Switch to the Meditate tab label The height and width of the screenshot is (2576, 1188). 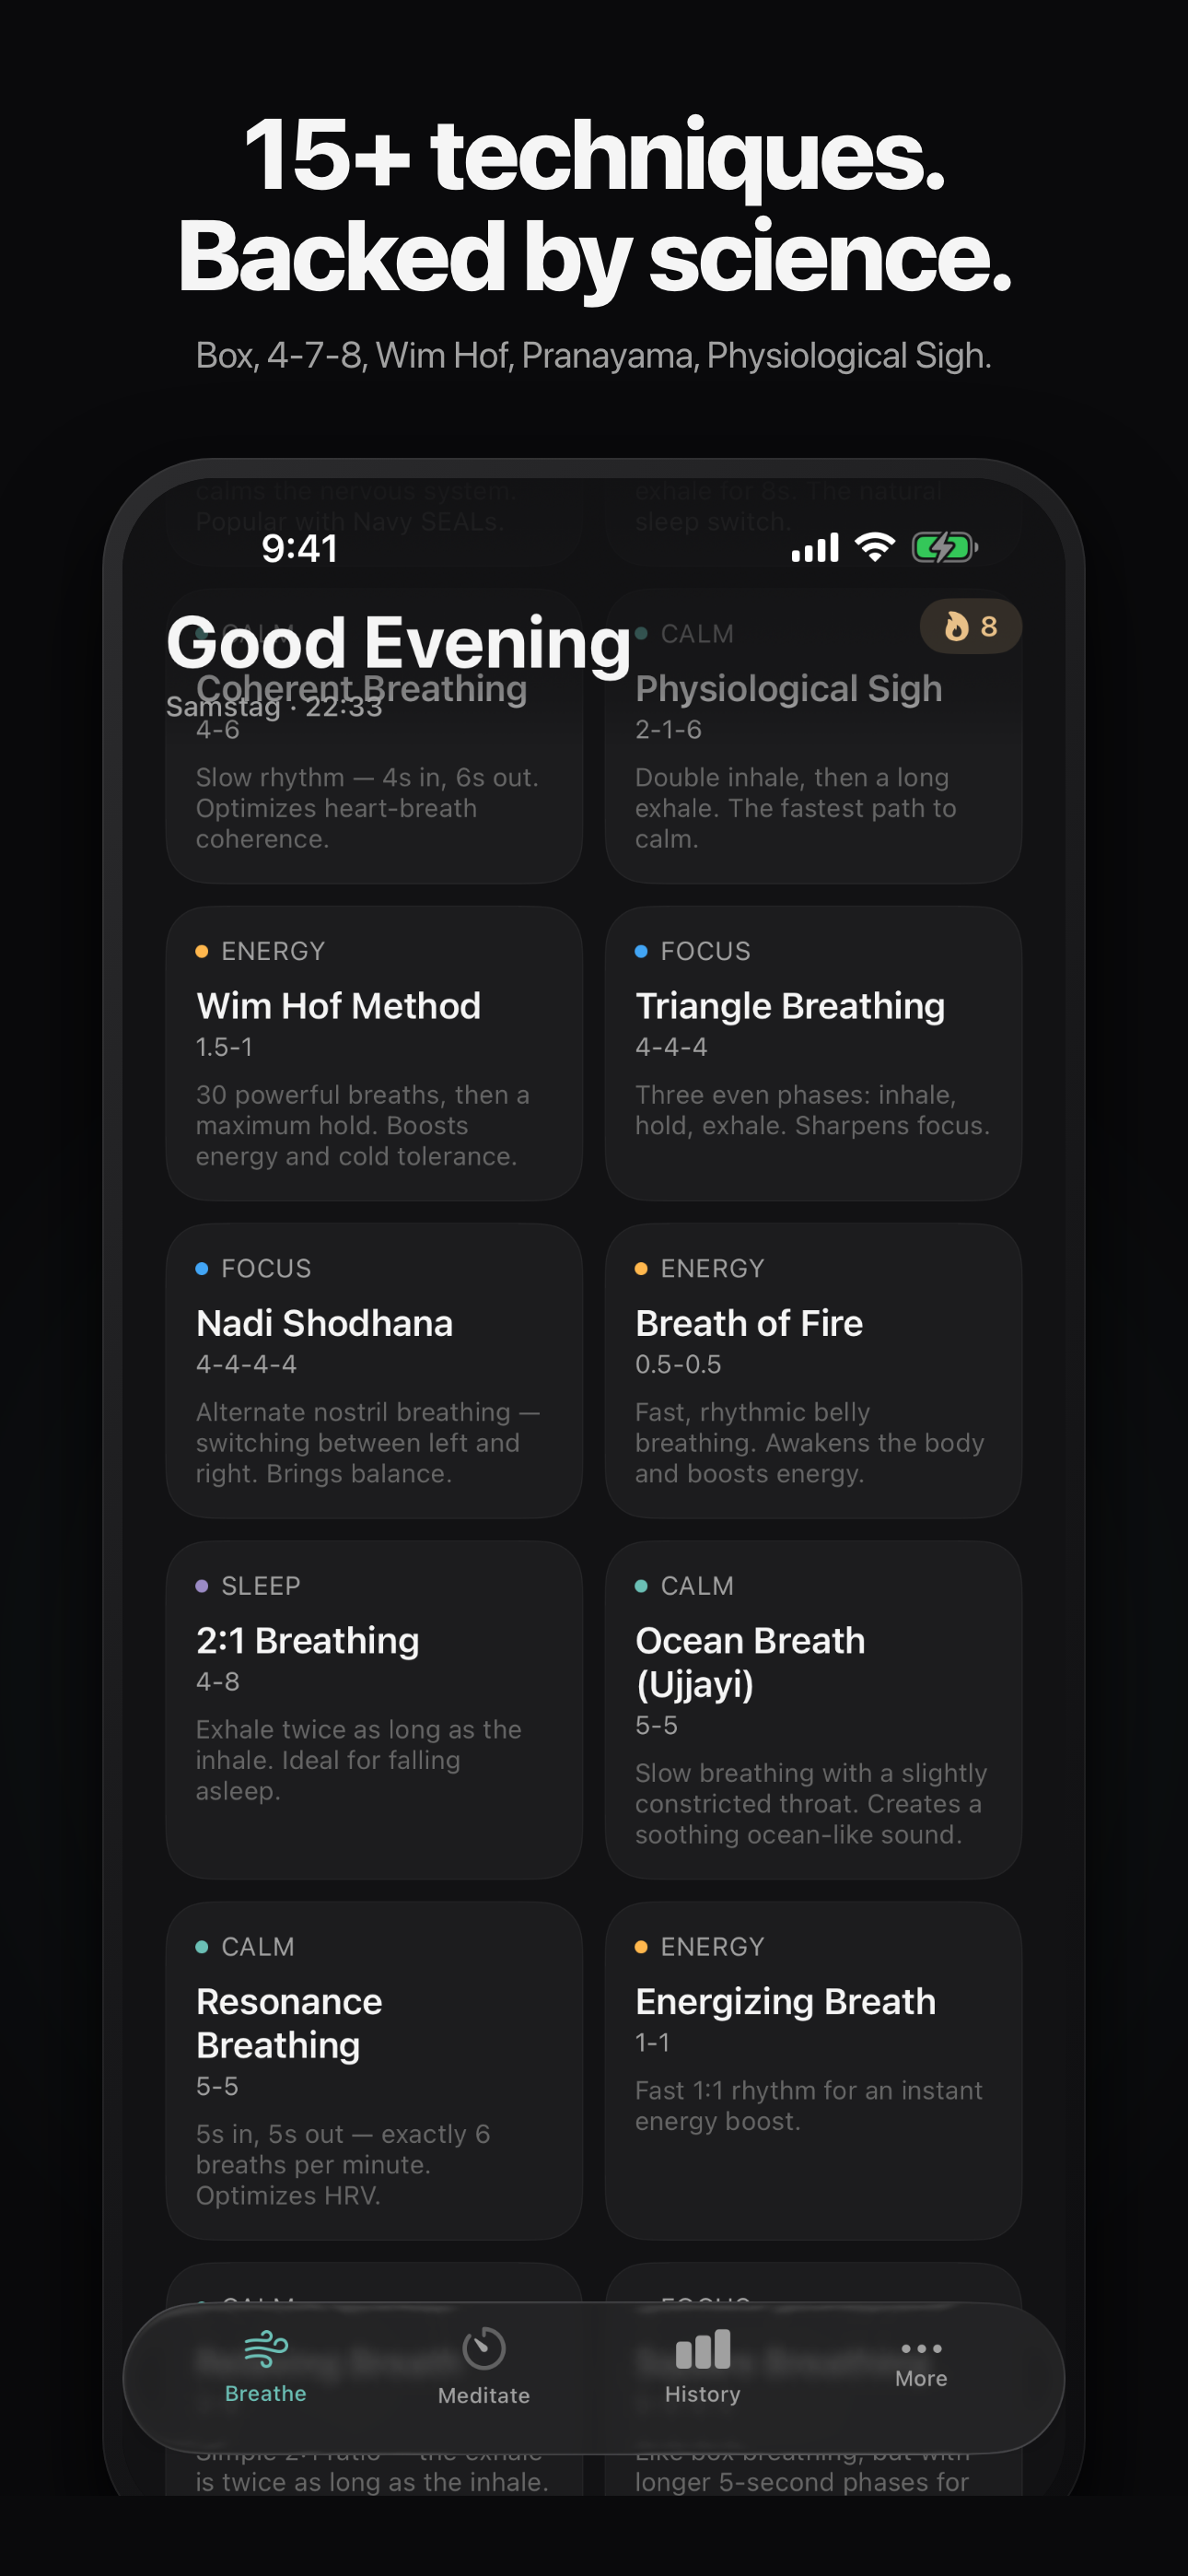coord(484,2395)
